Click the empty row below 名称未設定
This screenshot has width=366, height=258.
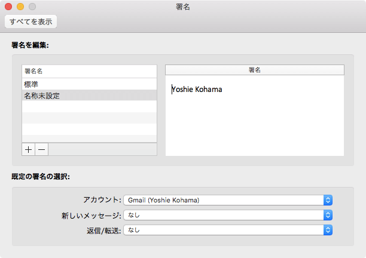pos(89,107)
